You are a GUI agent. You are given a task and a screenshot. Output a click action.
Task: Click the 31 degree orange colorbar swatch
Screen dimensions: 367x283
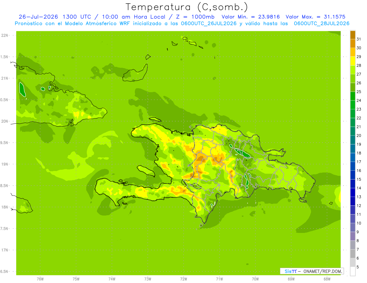pos(353,35)
